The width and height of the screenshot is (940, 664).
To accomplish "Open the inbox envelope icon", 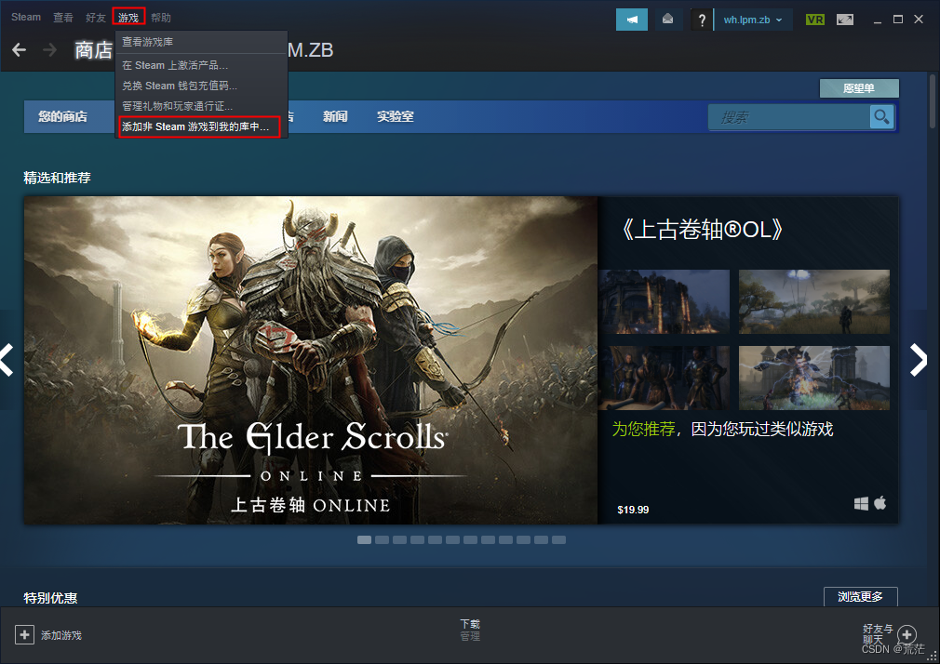I will click(667, 20).
